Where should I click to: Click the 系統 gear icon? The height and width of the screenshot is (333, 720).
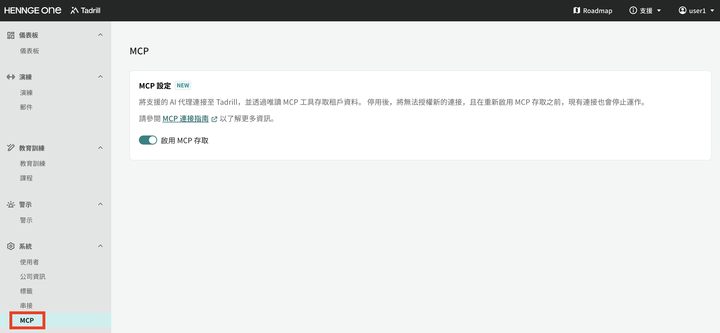(x=11, y=246)
